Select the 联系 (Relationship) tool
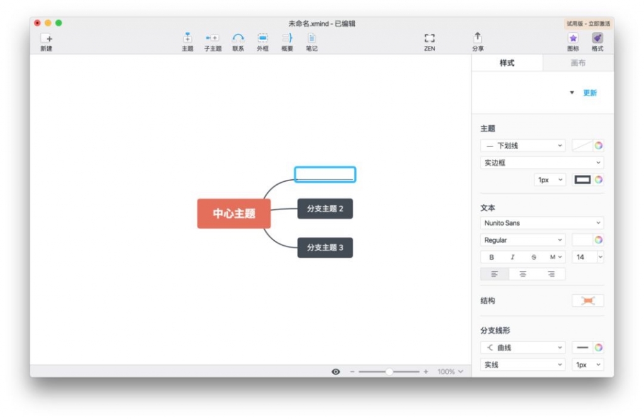The image size is (644, 420). click(238, 38)
